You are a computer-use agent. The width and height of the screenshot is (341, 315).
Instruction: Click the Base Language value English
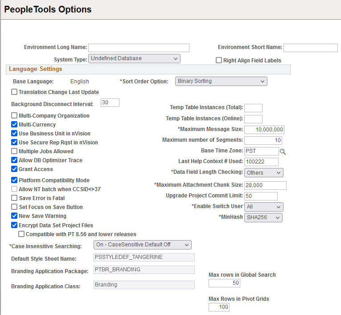click(x=80, y=82)
